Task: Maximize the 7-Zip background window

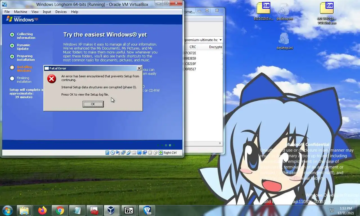Action: point(207,11)
